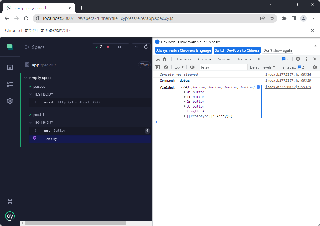Click Switch DevTools to Chinese button

tap(237, 50)
